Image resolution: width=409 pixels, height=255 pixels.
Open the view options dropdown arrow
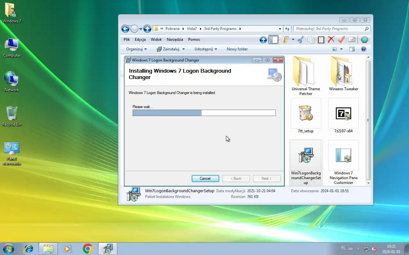(x=341, y=49)
